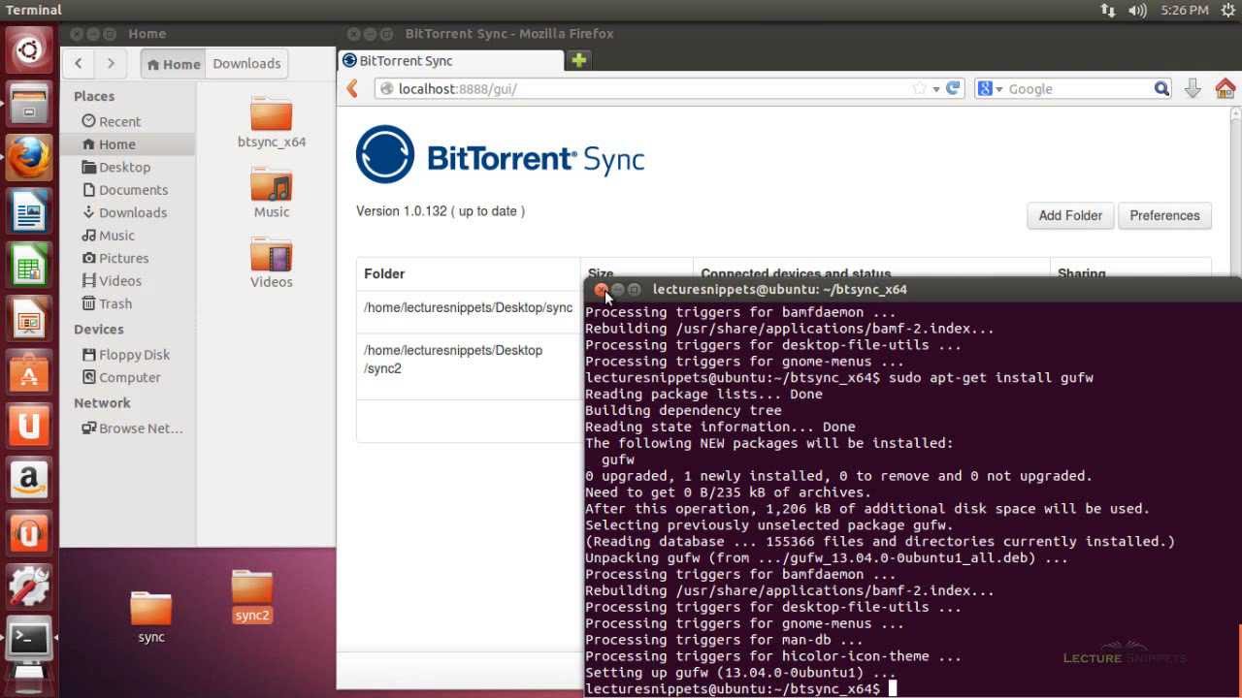Click the Firefox reload page icon
The height and width of the screenshot is (698, 1242).
pos(953,88)
